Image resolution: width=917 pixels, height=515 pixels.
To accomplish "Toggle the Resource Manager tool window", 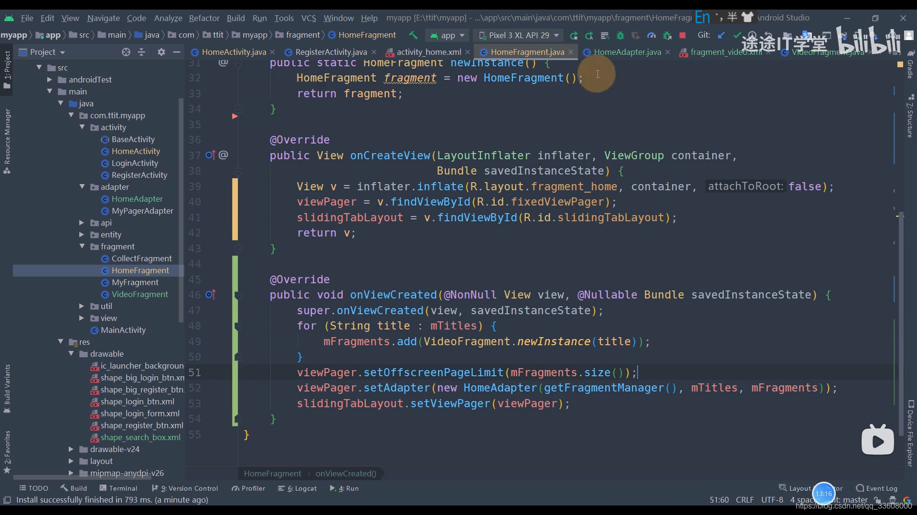I will click(x=7, y=141).
